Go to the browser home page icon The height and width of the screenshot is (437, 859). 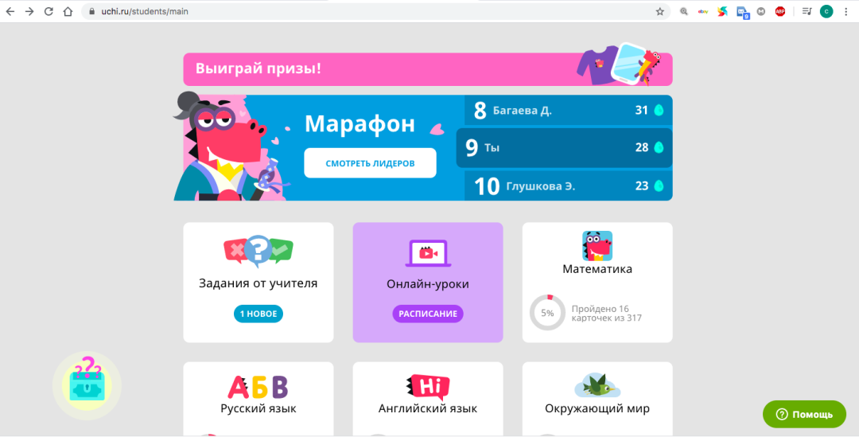[68, 12]
